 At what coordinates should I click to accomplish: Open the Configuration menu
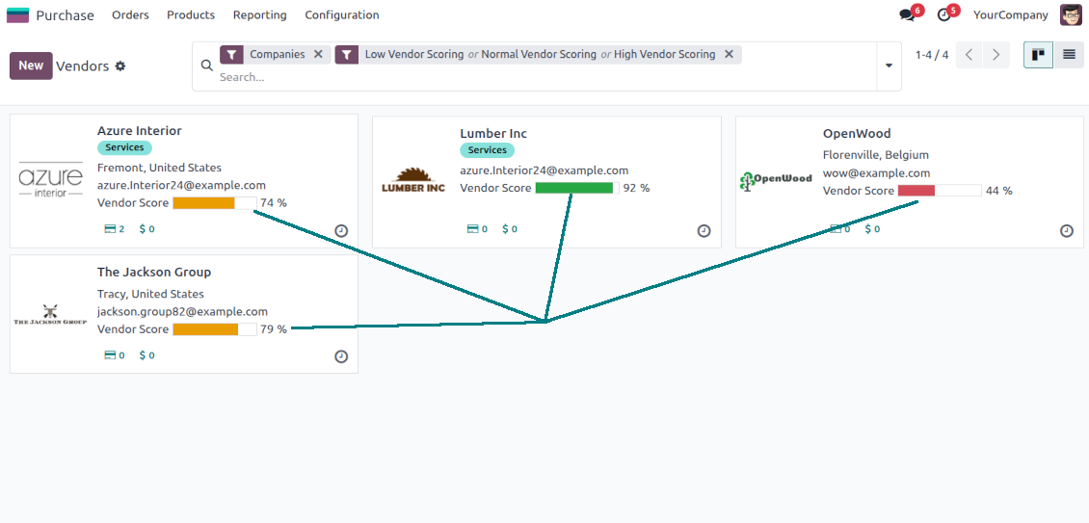(342, 14)
